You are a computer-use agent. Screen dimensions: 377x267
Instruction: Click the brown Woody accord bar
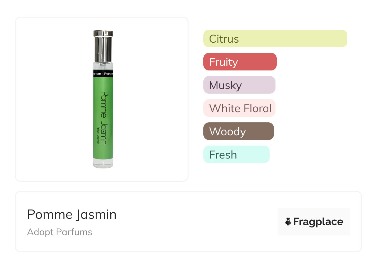238,131
